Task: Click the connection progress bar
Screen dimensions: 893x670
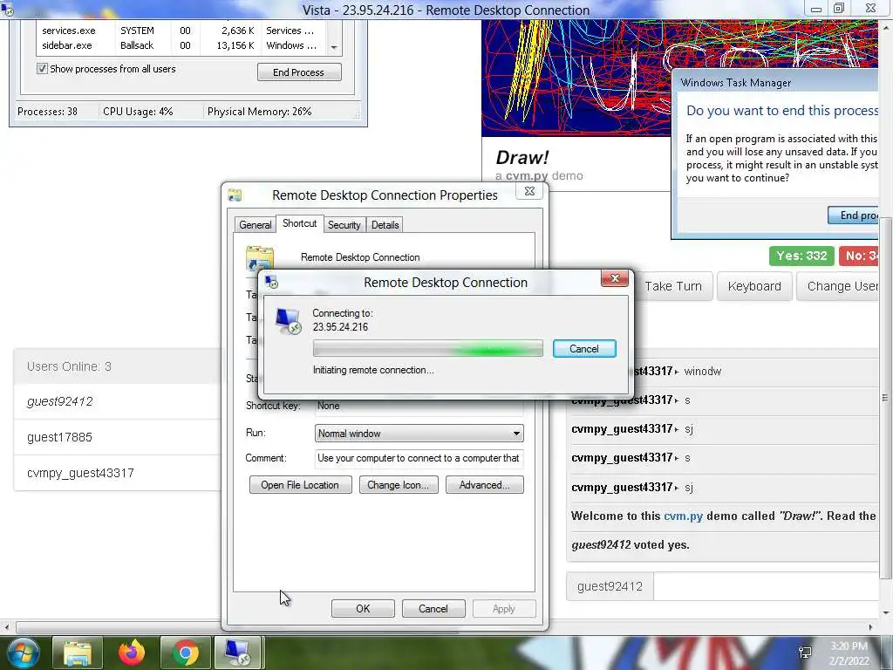Action: 427,348
